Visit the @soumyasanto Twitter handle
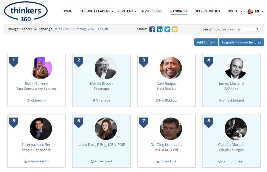The image size is (267, 172). coord(36,161)
